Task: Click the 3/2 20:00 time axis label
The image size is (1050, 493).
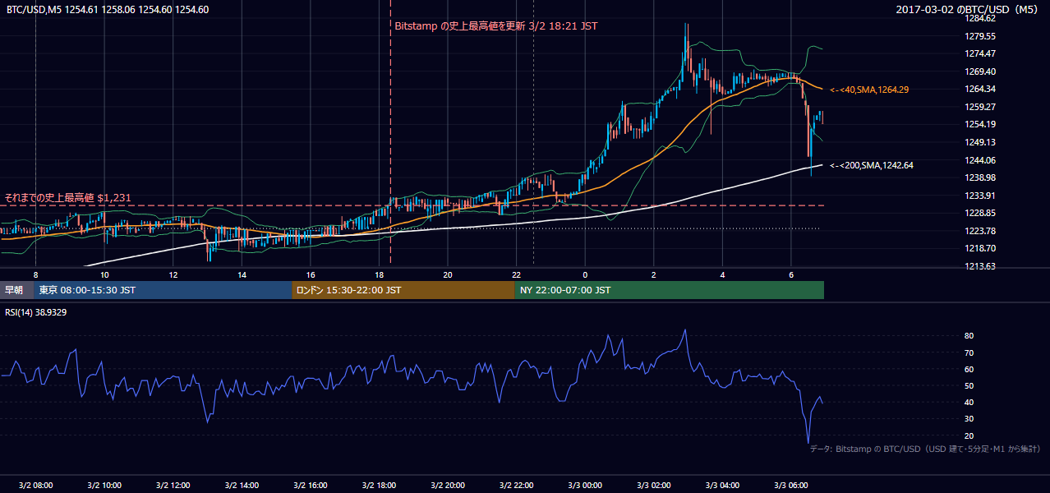Action: pos(448,485)
